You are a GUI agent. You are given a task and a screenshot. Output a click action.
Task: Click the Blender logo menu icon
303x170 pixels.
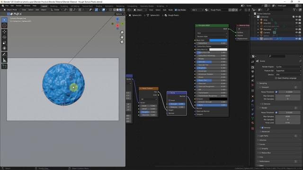coord(2,6)
